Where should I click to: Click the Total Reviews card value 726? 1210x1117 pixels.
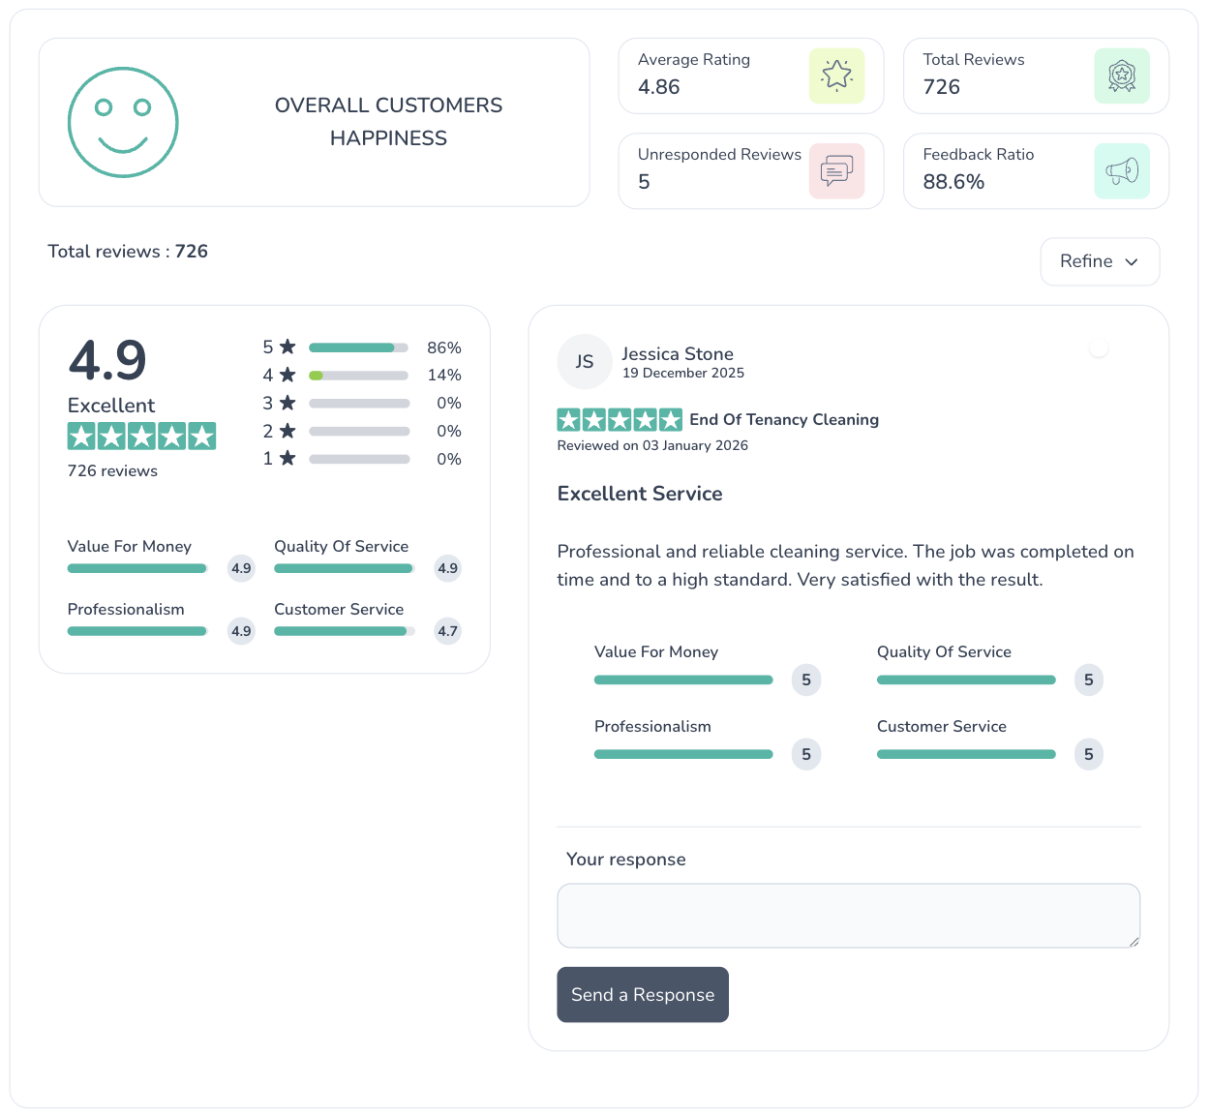(942, 87)
